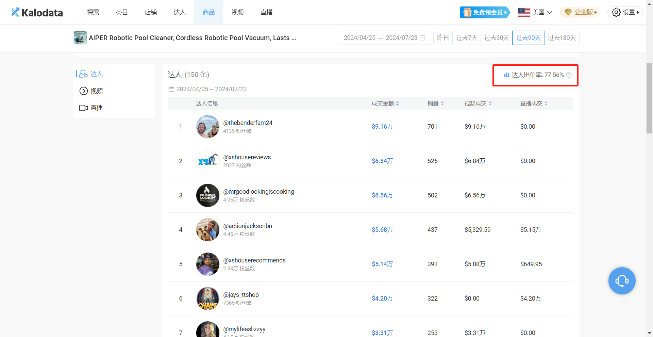Select the 视频 sidebar item with play icon
Screen dimensions: 653x337
pyautogui.click(x=91, y=91)
